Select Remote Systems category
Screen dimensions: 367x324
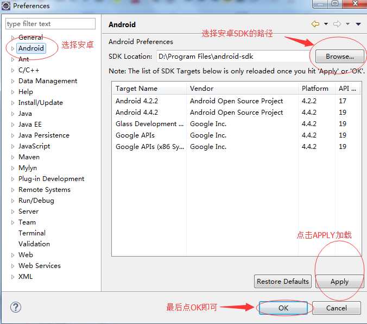[44, 190]
